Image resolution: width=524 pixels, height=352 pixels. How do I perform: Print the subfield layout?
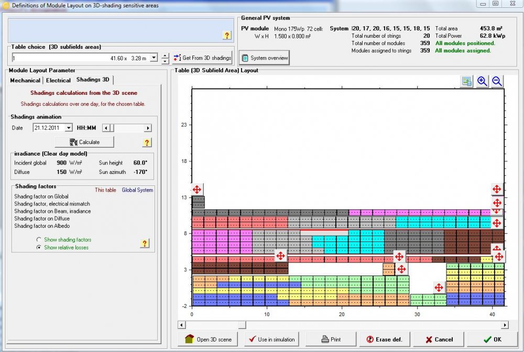[x=331, y=339]
